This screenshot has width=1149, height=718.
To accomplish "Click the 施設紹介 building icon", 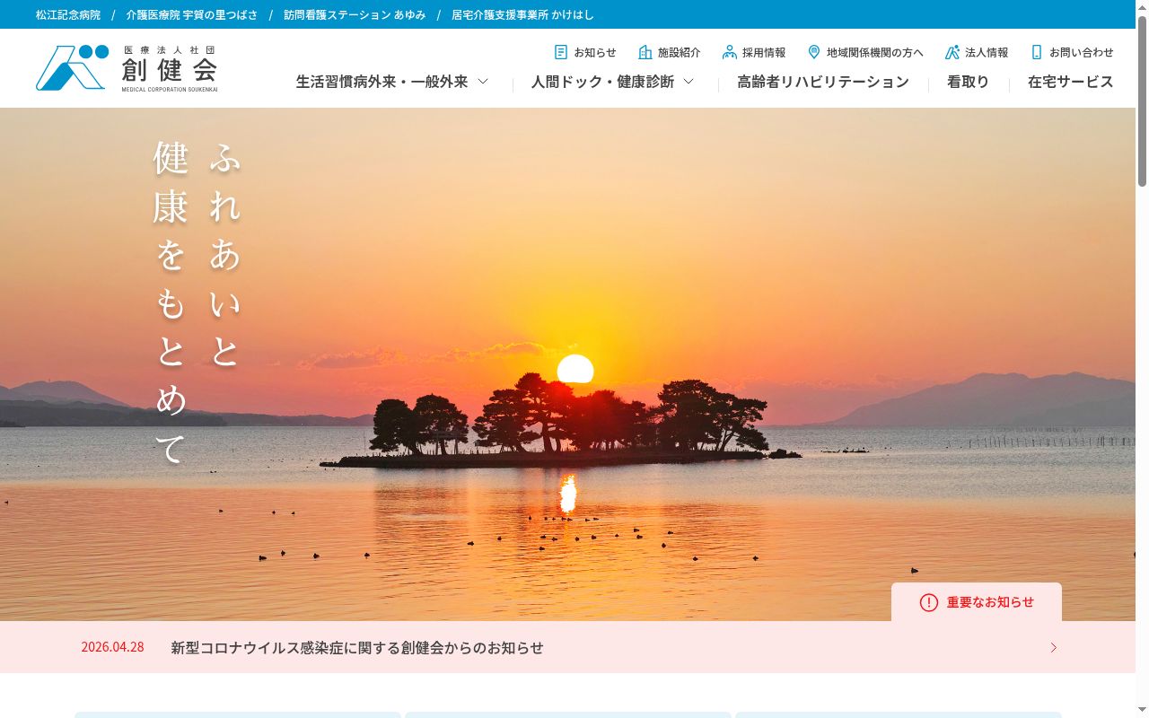I will click(645, 52).
